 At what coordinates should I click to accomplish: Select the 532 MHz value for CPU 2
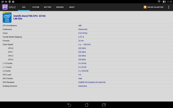coord(82,56)
